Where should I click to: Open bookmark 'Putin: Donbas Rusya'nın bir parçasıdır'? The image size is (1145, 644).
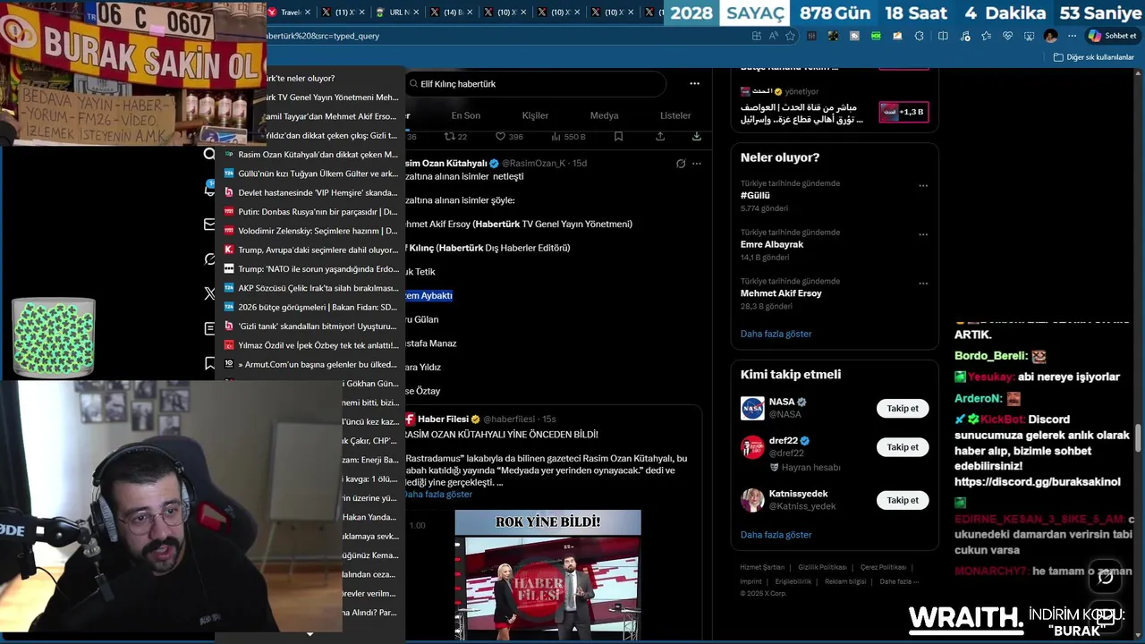(311, 212)
